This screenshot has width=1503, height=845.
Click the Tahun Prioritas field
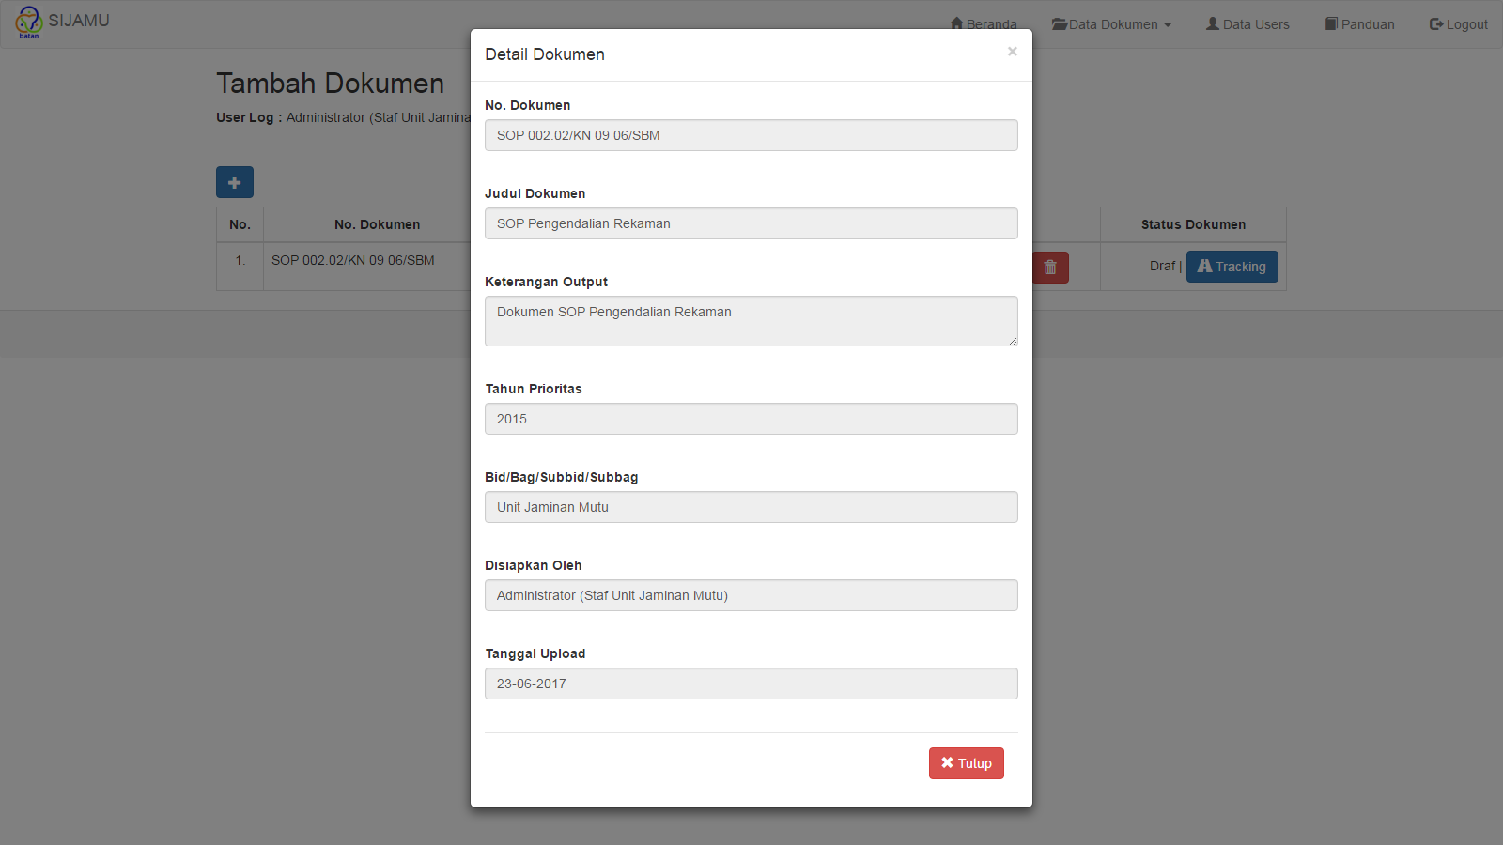pyautogui.click(x=751, y=419)
